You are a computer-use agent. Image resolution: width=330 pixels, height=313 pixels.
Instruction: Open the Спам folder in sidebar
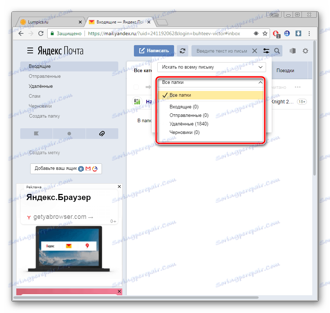[34, 96]
